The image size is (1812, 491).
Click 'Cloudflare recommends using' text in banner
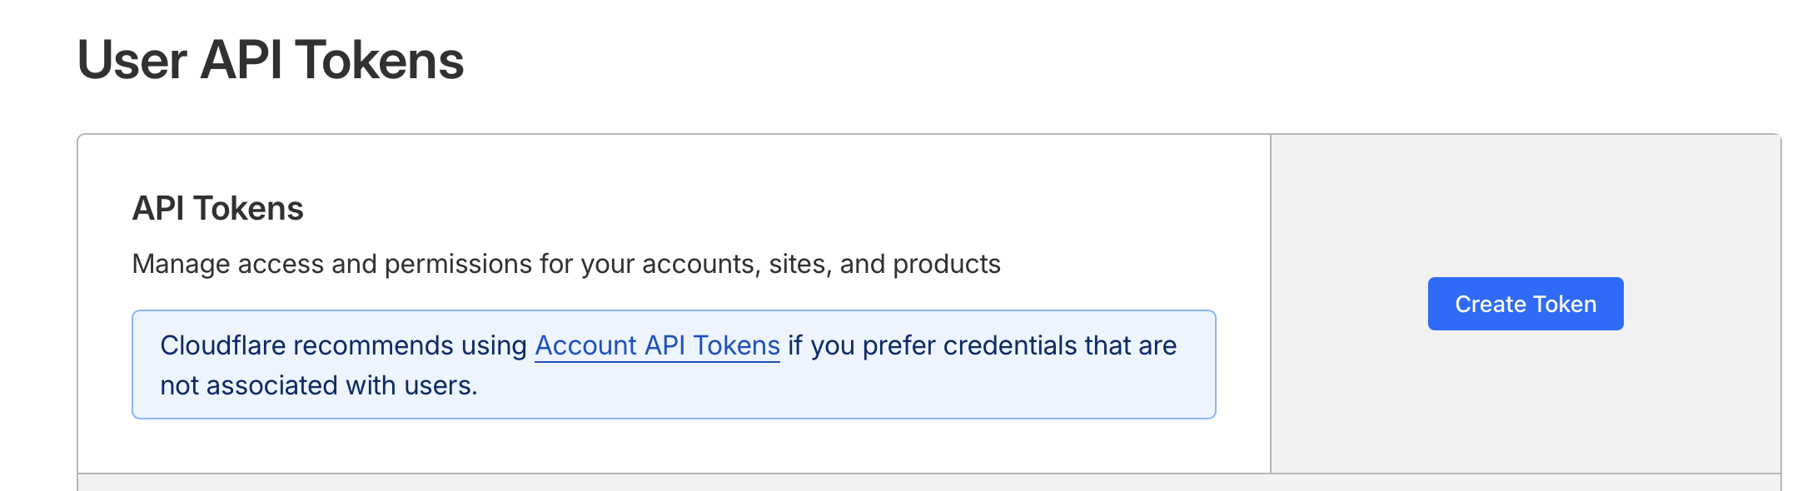click(x=343, y=345)
